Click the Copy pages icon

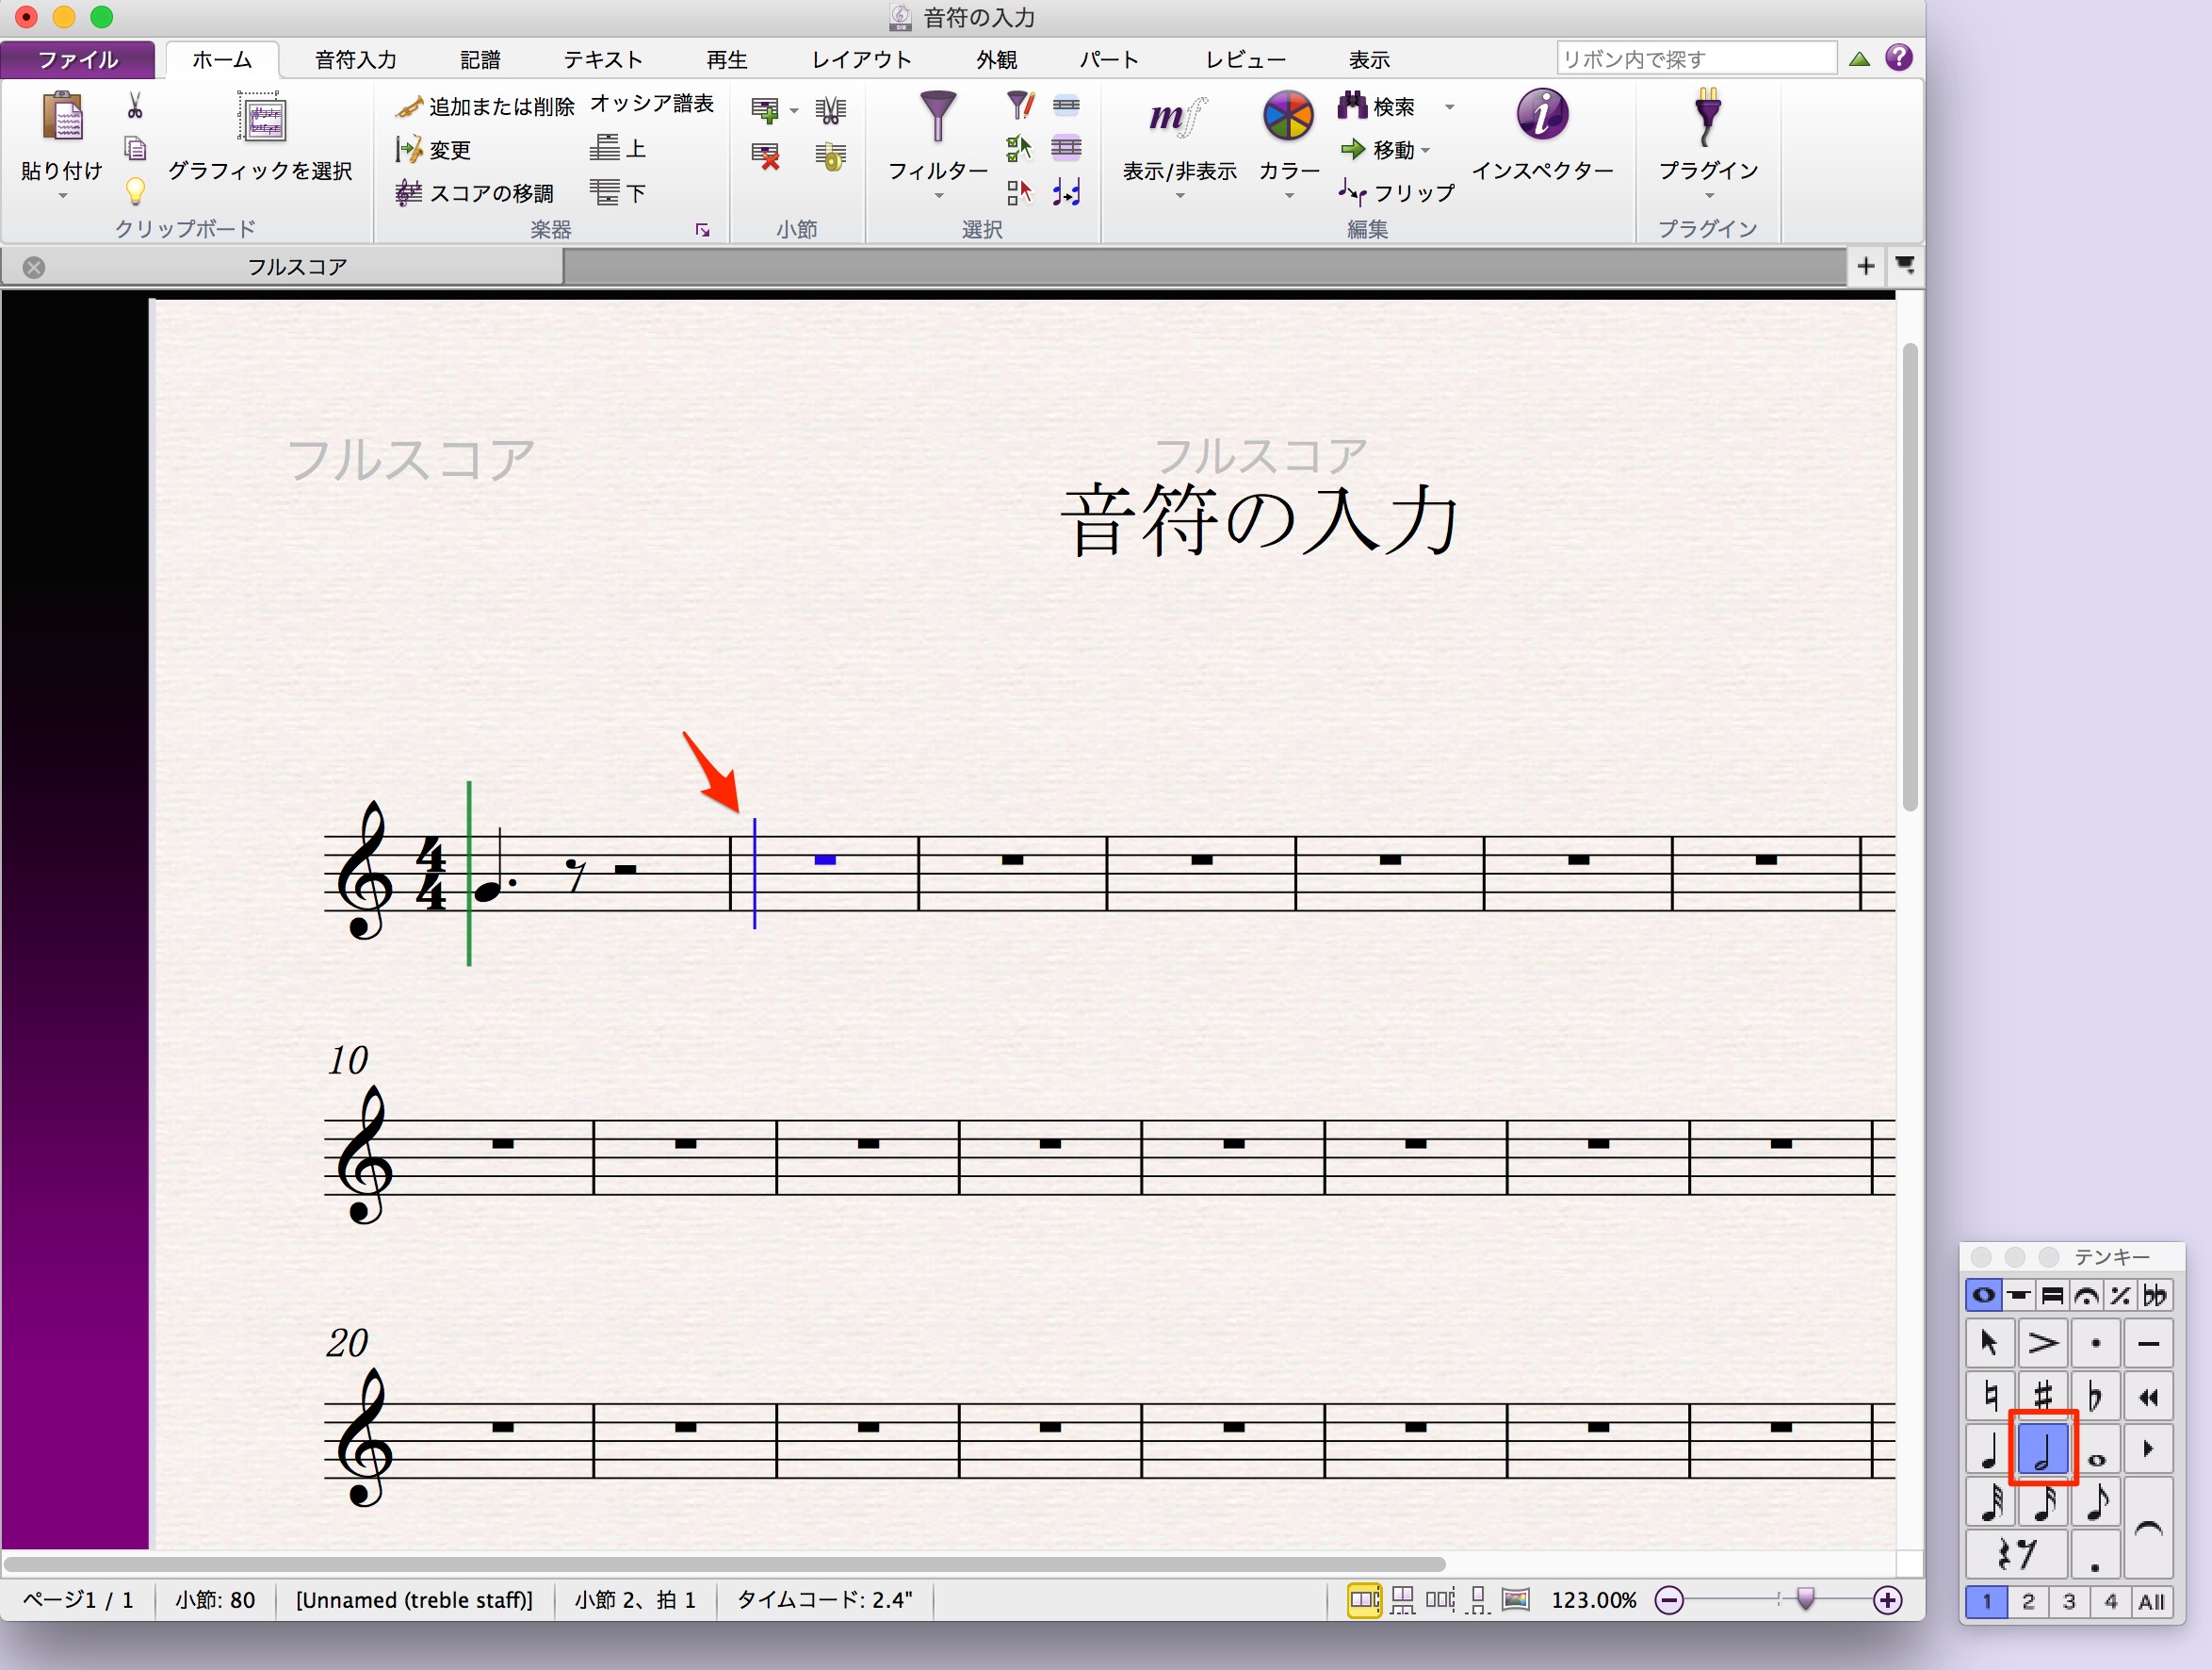coord(135,149)
